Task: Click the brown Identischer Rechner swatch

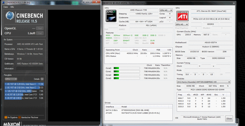Action: pos(19,117)
